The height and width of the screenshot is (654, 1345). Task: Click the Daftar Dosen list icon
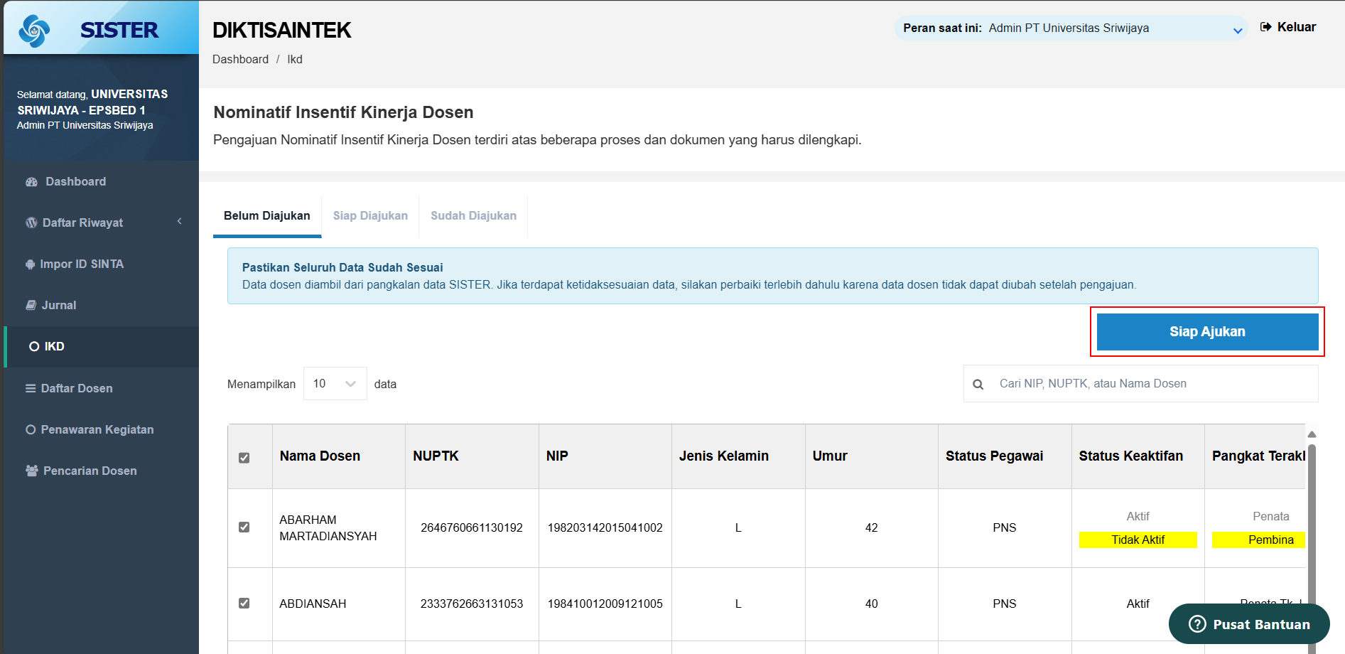click(31, 389)
